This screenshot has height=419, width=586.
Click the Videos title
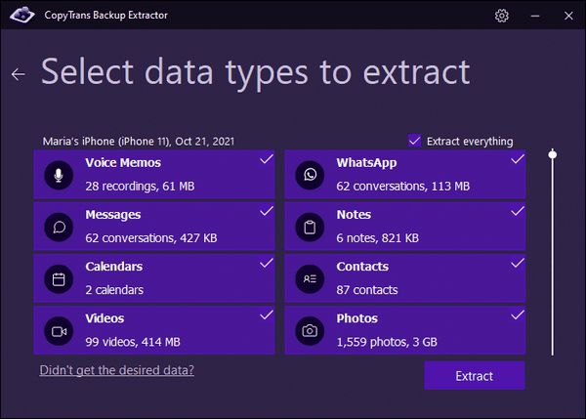click(105, 318)
